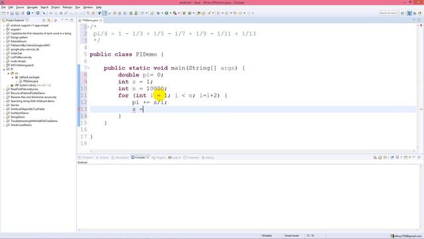Open the Edit menu
Viewport: 424px width, 239px height.
tap(11, 7)
